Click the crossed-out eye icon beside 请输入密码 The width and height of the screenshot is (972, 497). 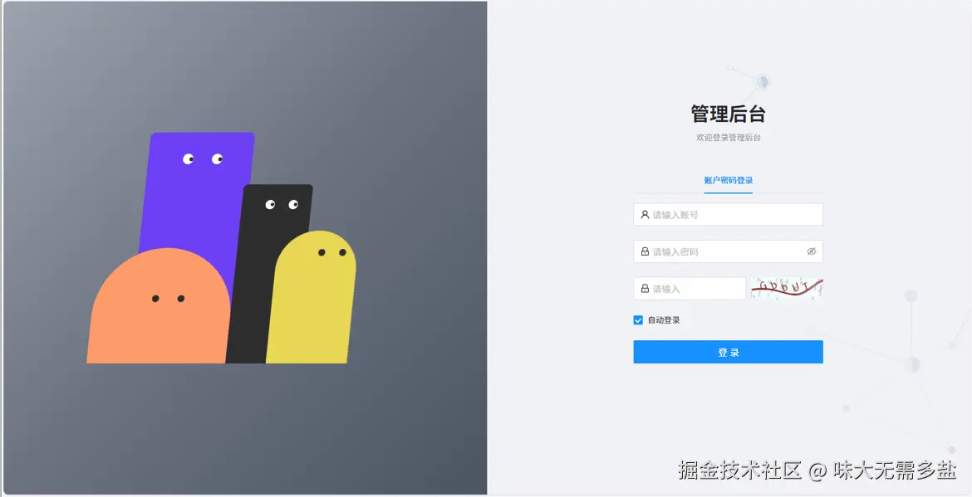coord(810,251)
